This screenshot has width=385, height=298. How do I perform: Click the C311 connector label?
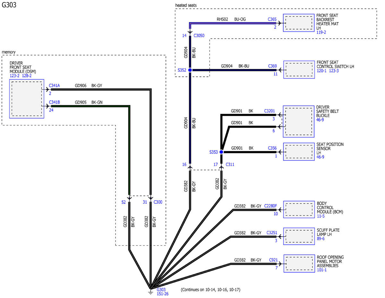(x=230, y=164)
